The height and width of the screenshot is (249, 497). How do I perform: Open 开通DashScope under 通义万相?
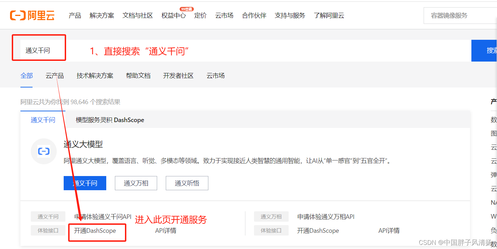click(x=318, y=231)
